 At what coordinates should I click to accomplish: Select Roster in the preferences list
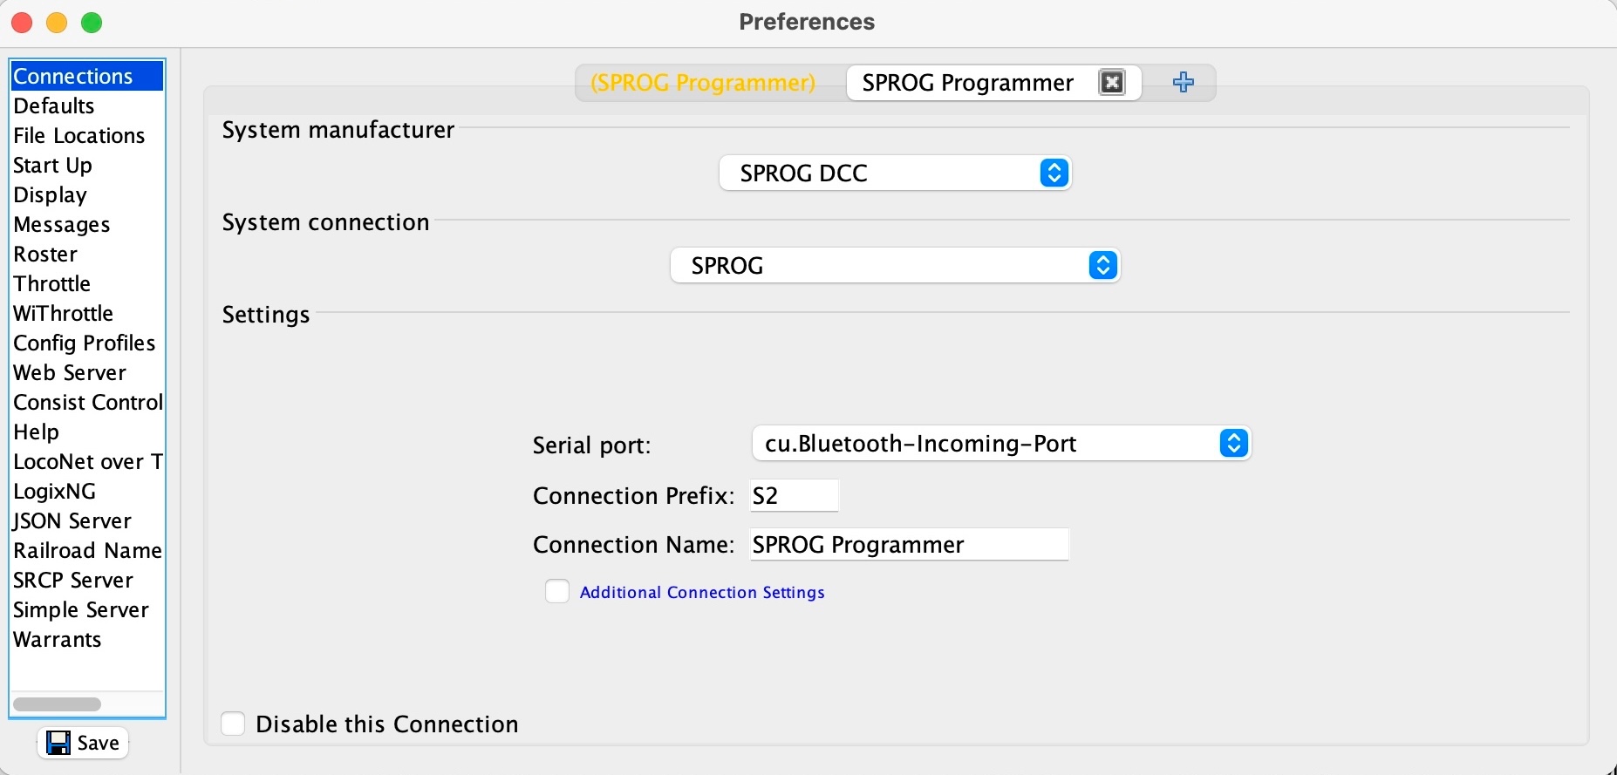point(45,255)
